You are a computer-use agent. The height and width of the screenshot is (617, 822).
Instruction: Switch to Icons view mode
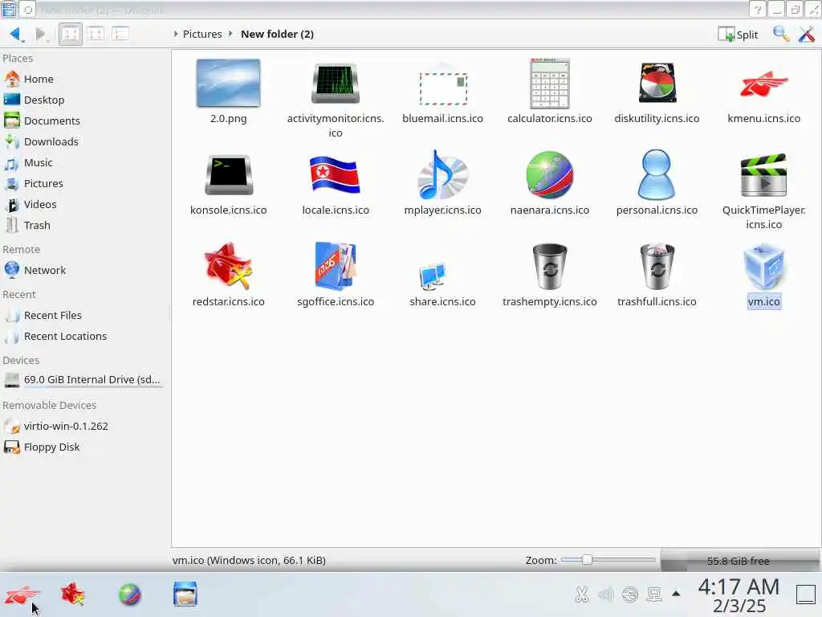coord(71,34)
